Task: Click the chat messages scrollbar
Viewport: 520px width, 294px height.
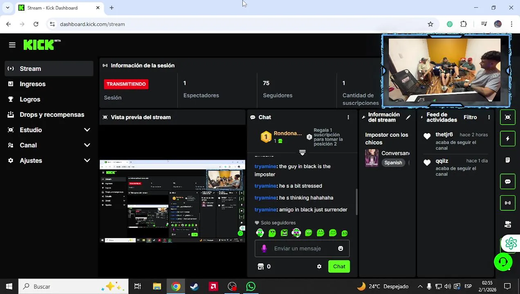Action: 356,201
